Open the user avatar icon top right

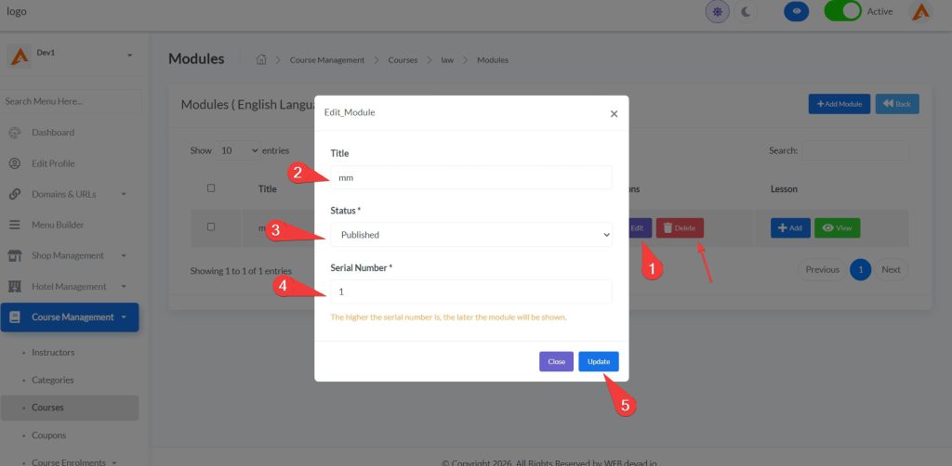point(919,12)
